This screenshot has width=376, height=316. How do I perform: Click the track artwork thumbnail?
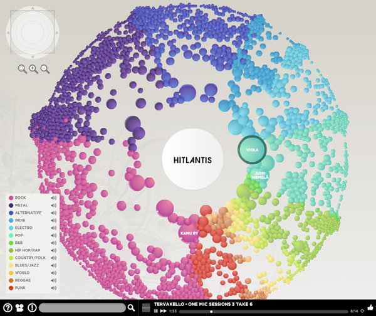(x=146, y=308)
